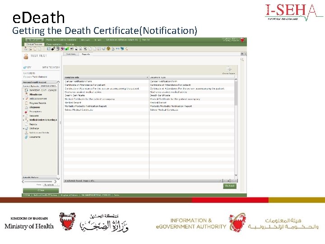Expand the Medical Orders & Nursing node
This screenshot has width=325, height=244.
pyautogui.click(x=23, y=120)
